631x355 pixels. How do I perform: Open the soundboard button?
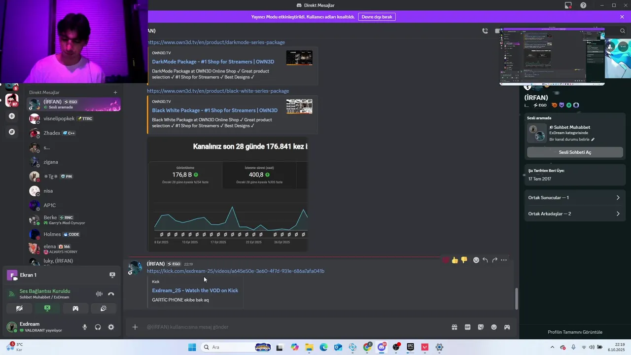pos(104,308)
